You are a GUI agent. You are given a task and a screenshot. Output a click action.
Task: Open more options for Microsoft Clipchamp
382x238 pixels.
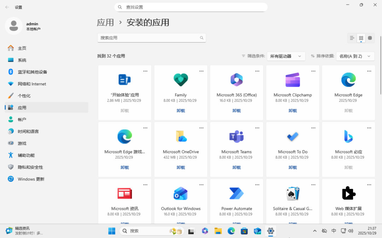pyautogui.click(x=313, y=71)
